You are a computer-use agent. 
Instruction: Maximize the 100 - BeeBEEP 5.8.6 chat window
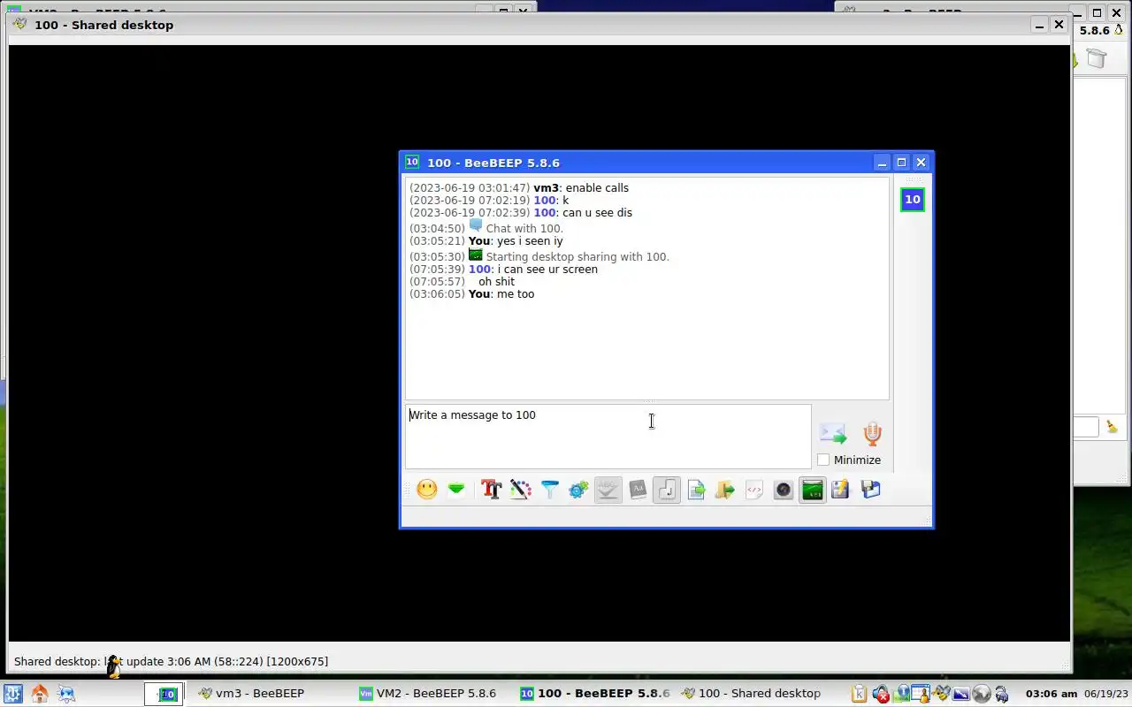pos(901,163)
